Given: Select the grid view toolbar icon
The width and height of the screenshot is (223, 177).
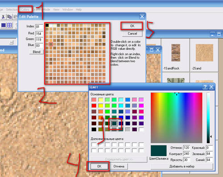Looking at the screenshot, I should [9, 25].
